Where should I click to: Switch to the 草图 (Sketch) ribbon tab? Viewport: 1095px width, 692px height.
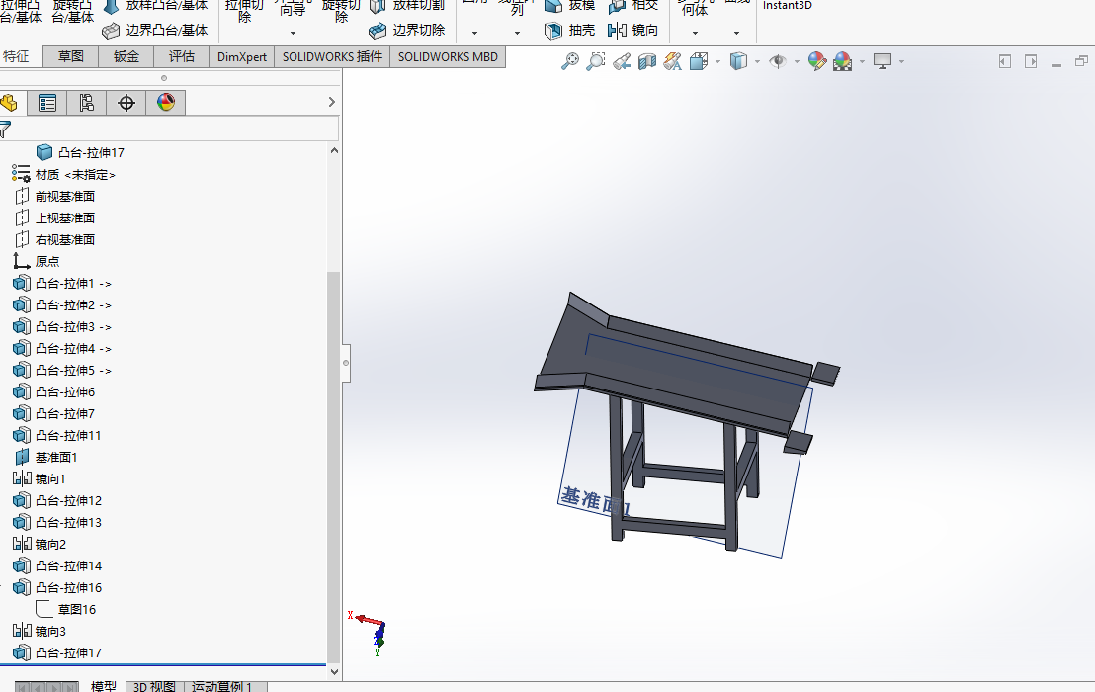coord(71,57)
